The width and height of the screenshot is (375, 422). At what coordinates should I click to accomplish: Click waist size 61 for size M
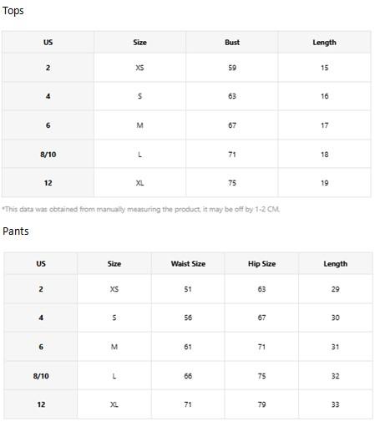pyautogui.click(x=188, y=347)
